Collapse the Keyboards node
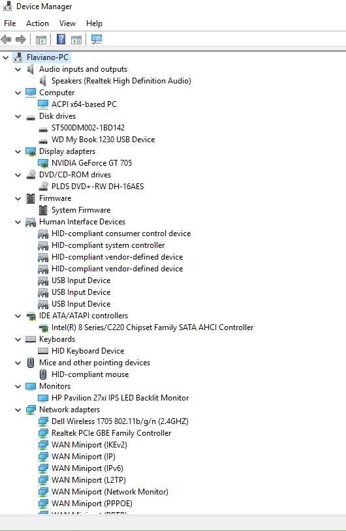The height and width of the screenshot is (531, 346). point(18,339)
